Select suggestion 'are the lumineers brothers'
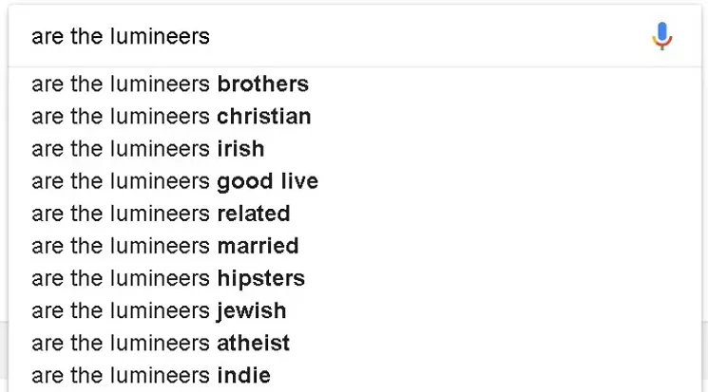 pyautogui.click(x=354, y=84)
